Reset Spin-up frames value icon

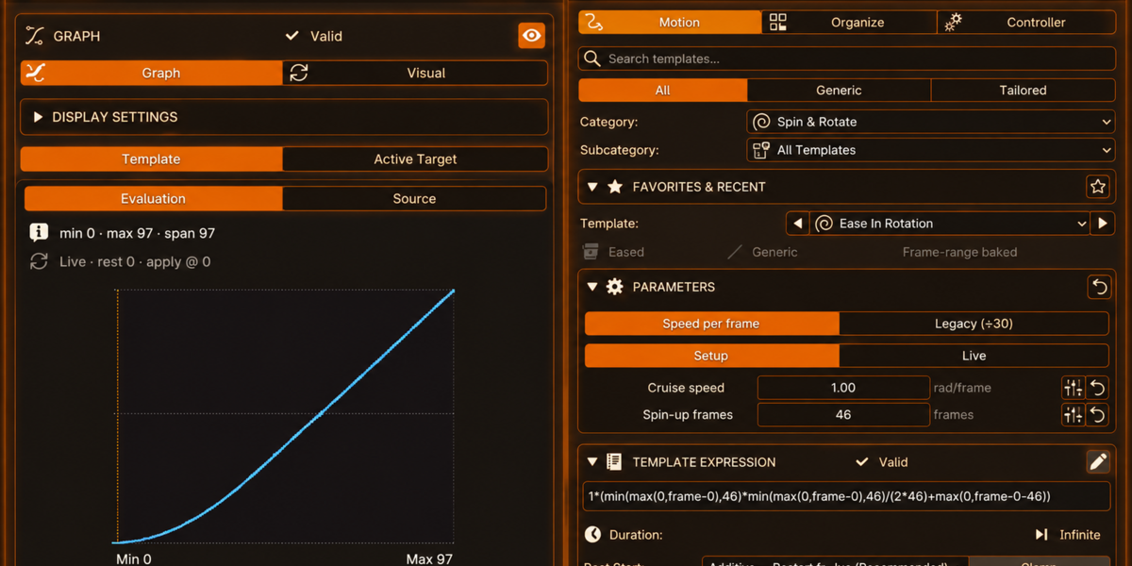tap(1097, 414)
